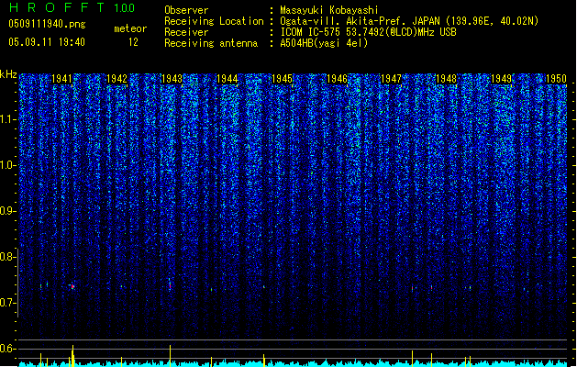The width and height of the screenshot is (577, 367).
Task: Click the 1.0 kHz axis label
Action: 7,165
